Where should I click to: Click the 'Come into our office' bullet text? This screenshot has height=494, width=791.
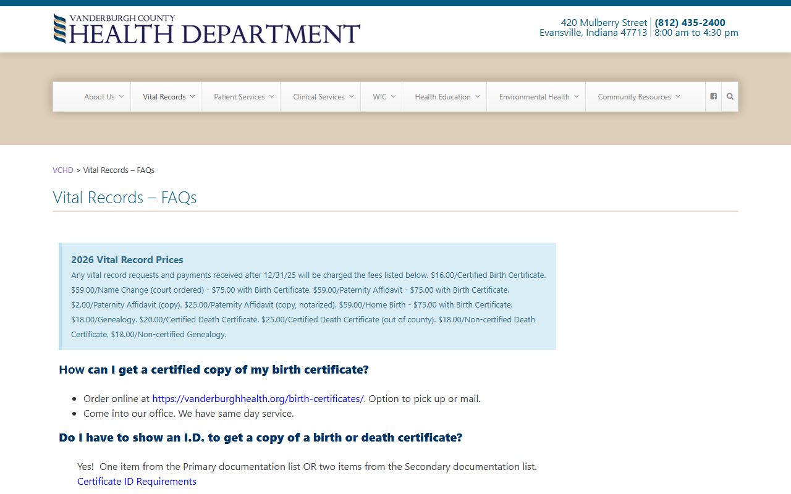pyautogui.click(x=188, y=414)
